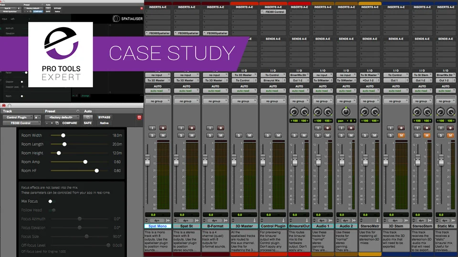Toggle the Follow Head switch
Viewport: 458px width, 257px height.
click(x=52, y=210)
